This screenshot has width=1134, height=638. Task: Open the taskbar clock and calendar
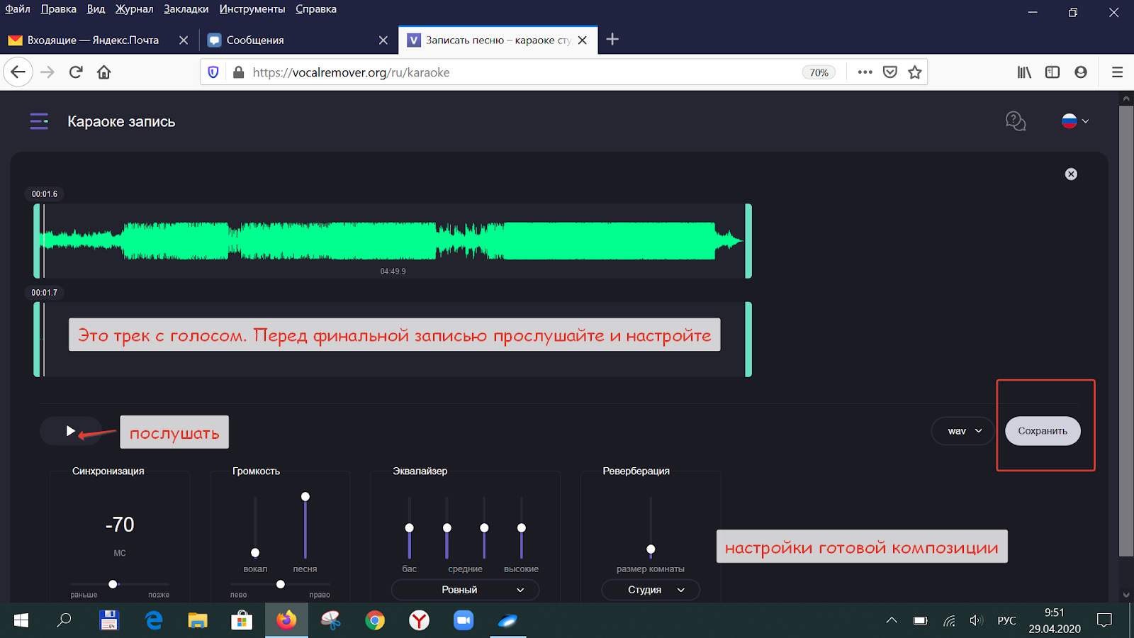click(x=1055, y=621)
